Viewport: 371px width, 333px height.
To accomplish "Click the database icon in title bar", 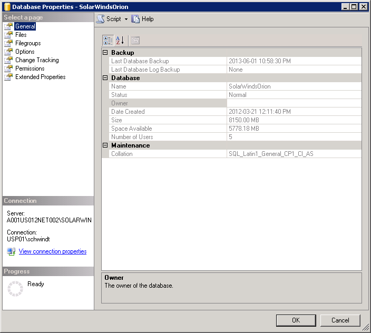I will coord(7,7).
